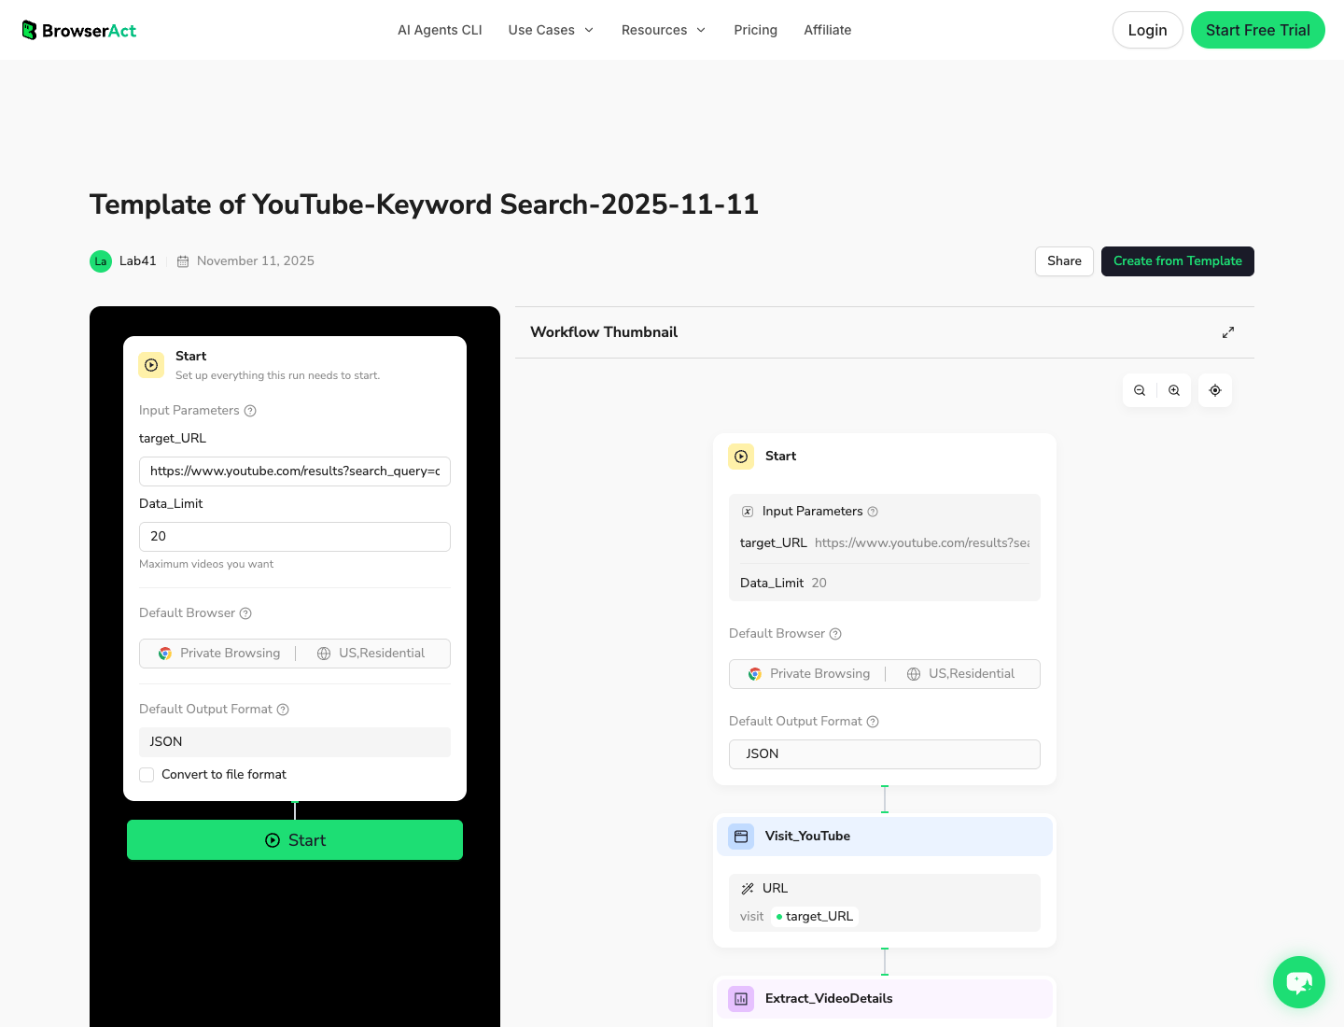Image resolution: width=1344 pixels, height=1027 pixels.
Task: Click target_URL value in workflow thumbnail
Action: pyautogui.click(x=922, y=543)
